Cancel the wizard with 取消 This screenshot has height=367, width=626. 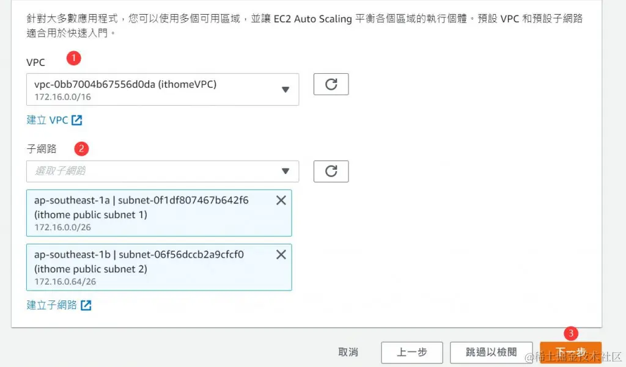click(x=348, y=352)
